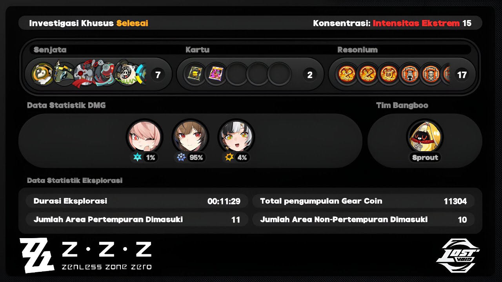Click the first crossed-tools Resonium icon
Image resolution: width=502 pixels, height=282 pixels.
coord(347,74)
